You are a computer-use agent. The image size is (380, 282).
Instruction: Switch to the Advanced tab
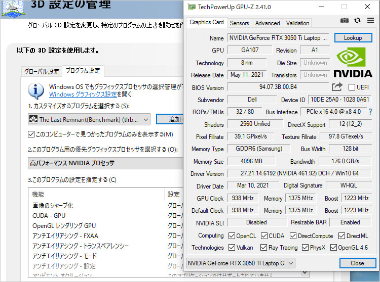pos(268,23)
